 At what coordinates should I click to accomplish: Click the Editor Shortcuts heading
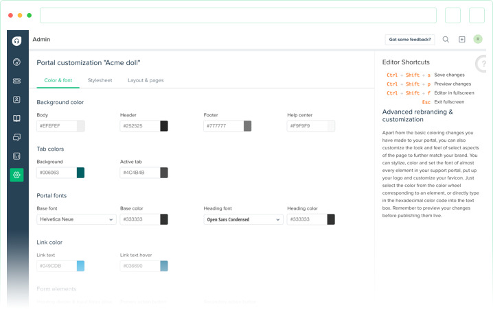[406, 62]
